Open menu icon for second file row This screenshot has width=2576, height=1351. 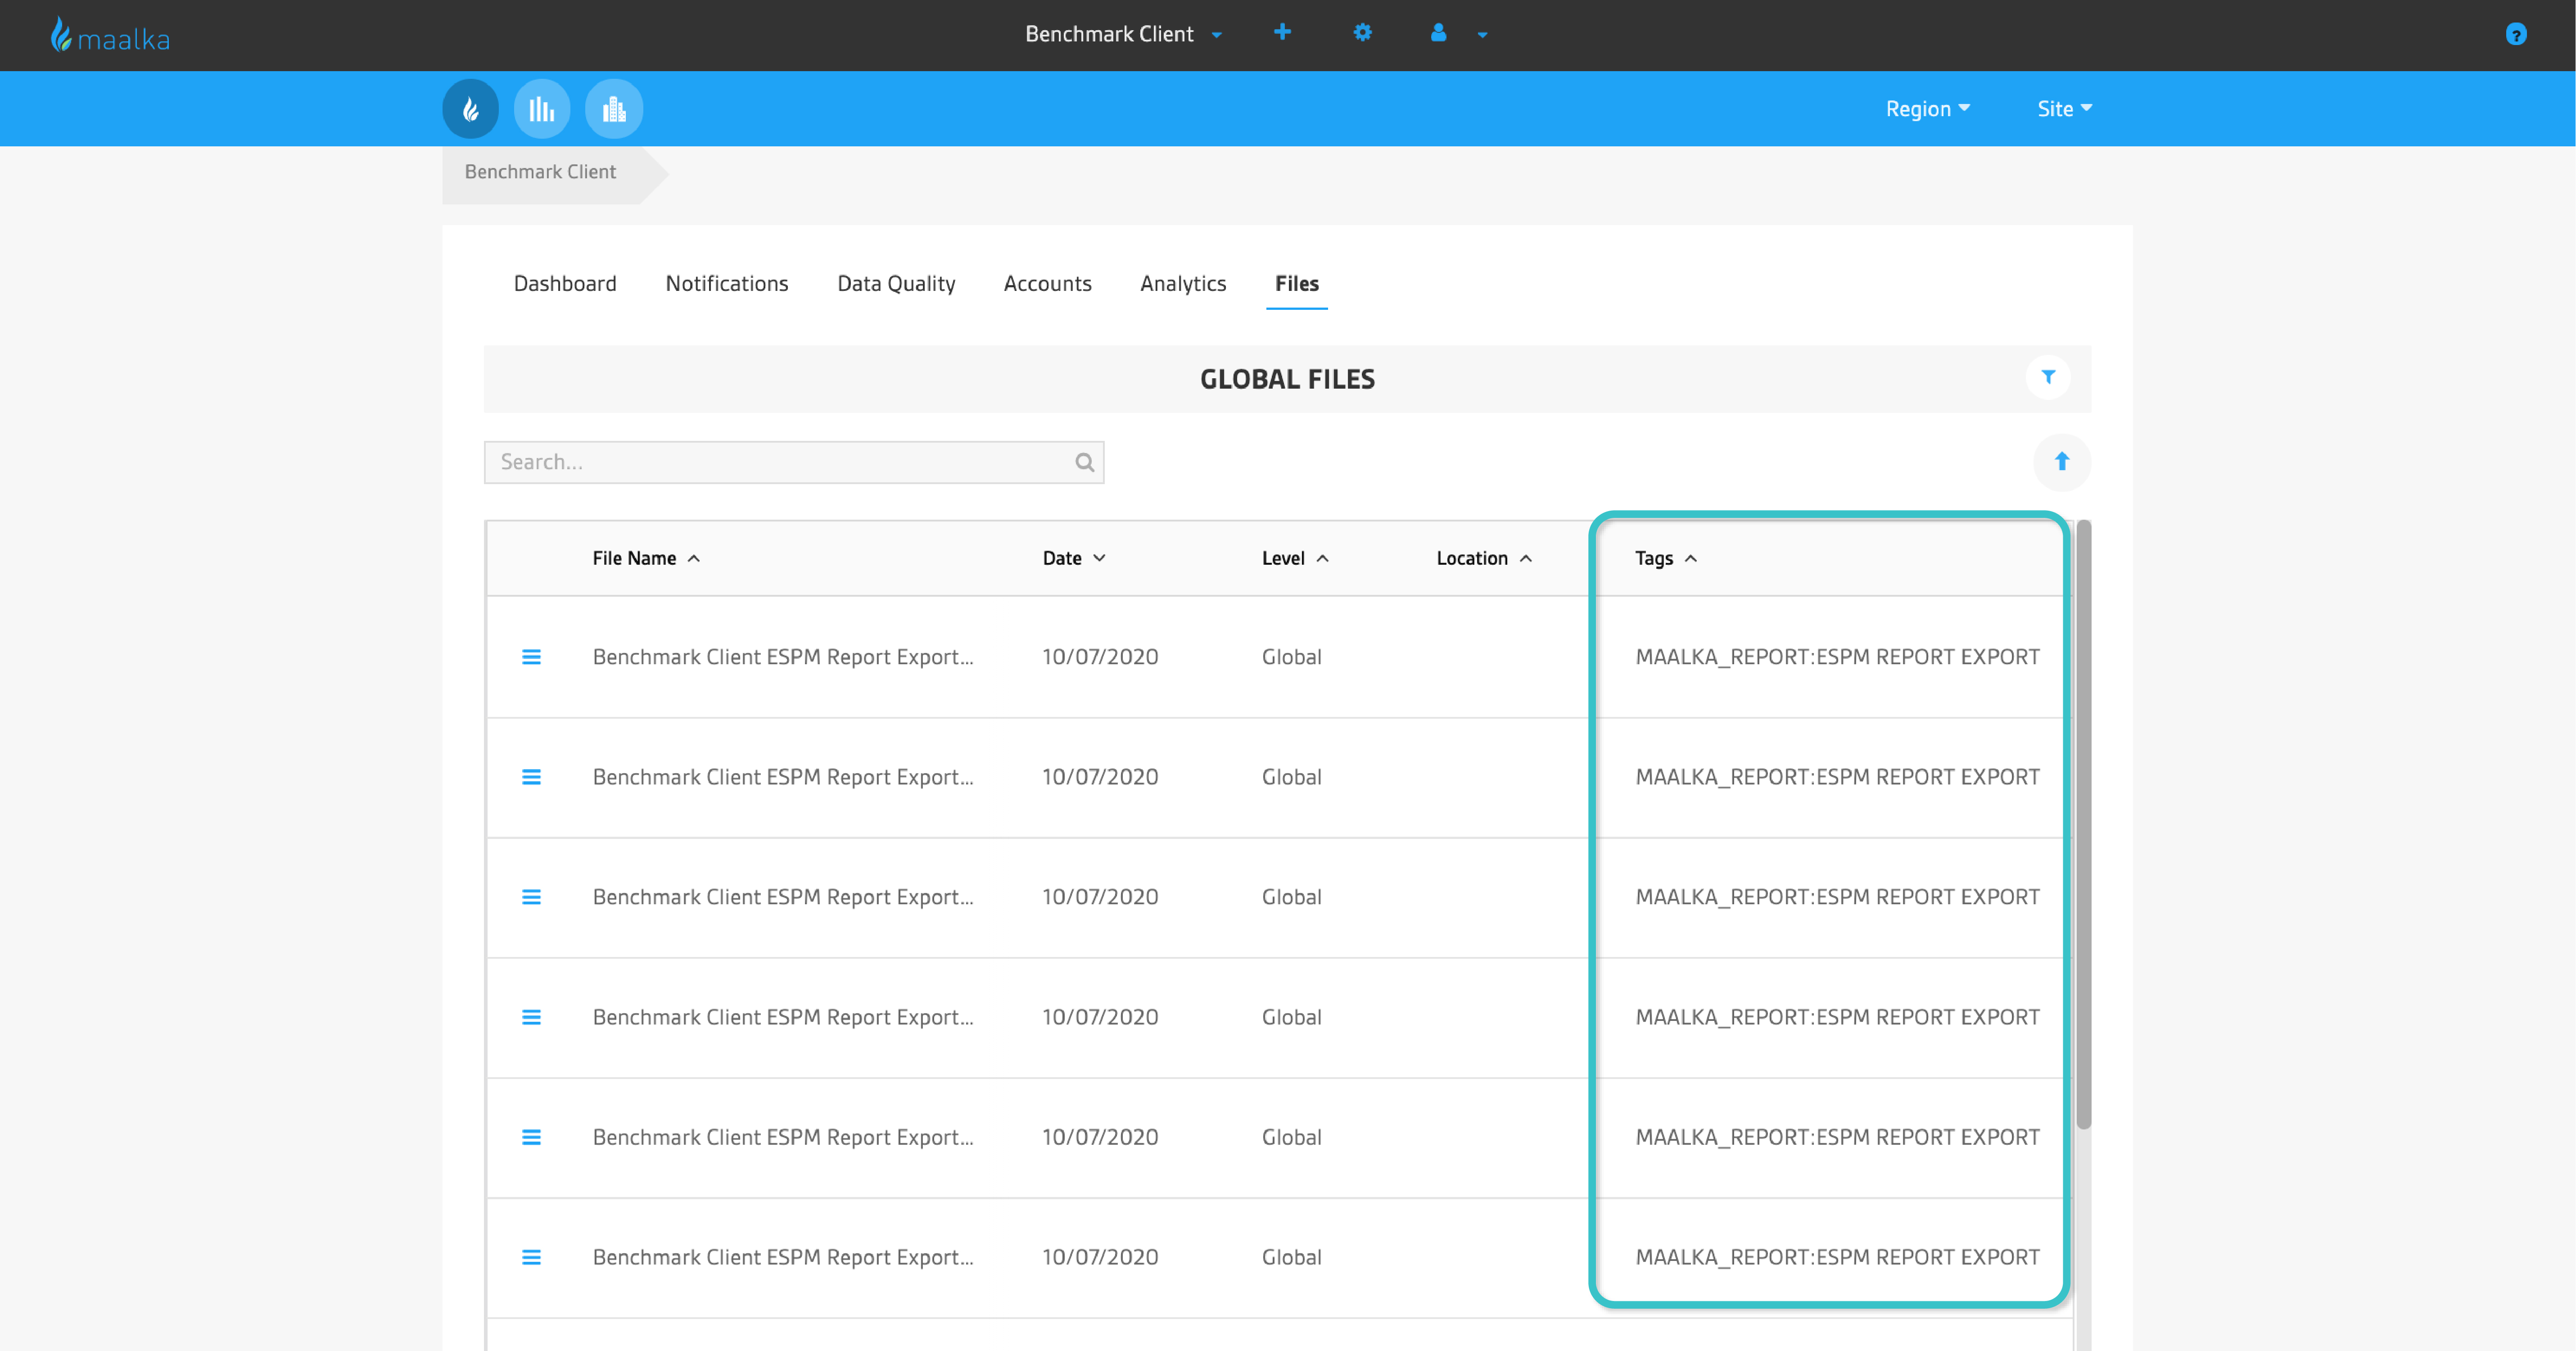pyautogui.click(x=531, y=777)
